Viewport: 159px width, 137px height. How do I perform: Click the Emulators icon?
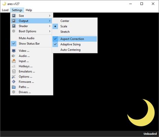tap(14, 72)
